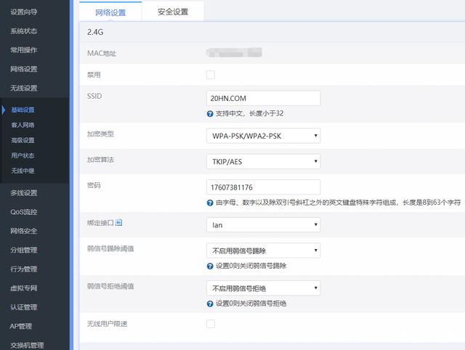Open the QoS流控 sidebar menu
Screen dimensions: 465x350
click(x=24, y=212)
